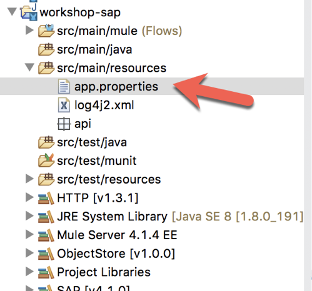Click the workshop-sap project icon

point(29,12)
